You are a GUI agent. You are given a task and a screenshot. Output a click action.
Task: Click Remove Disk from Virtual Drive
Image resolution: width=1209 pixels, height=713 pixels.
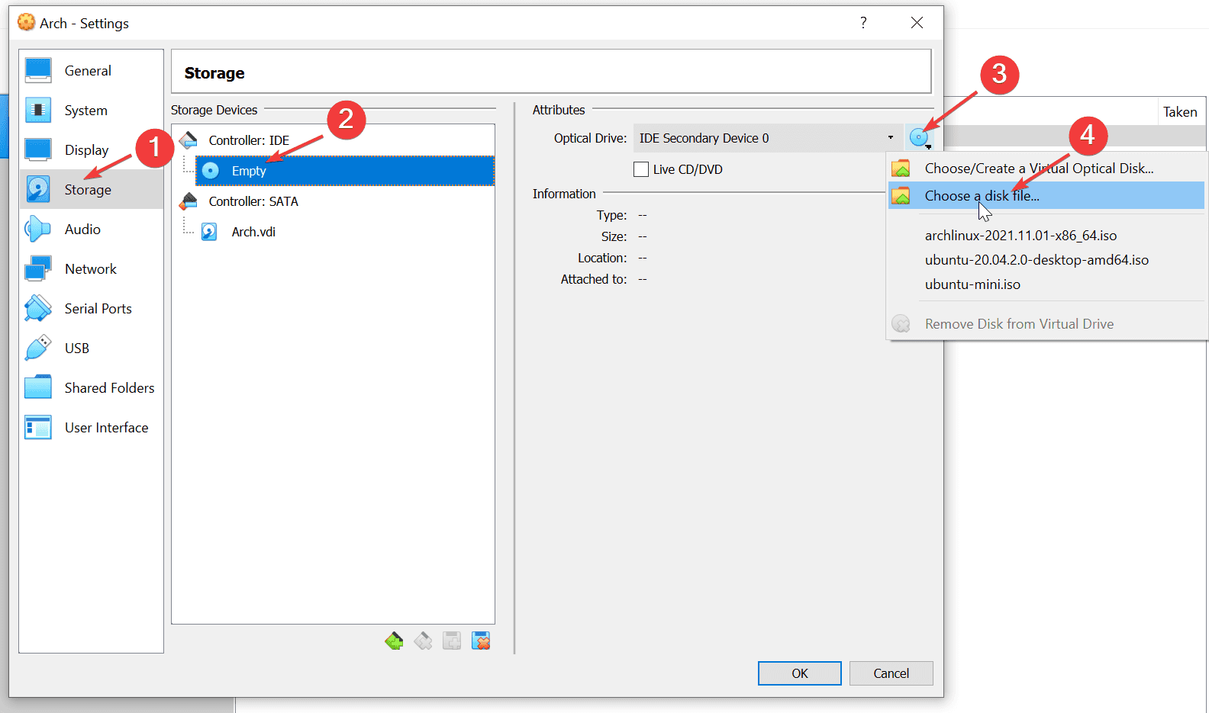pyautogui.click(x=1046, y=324)
